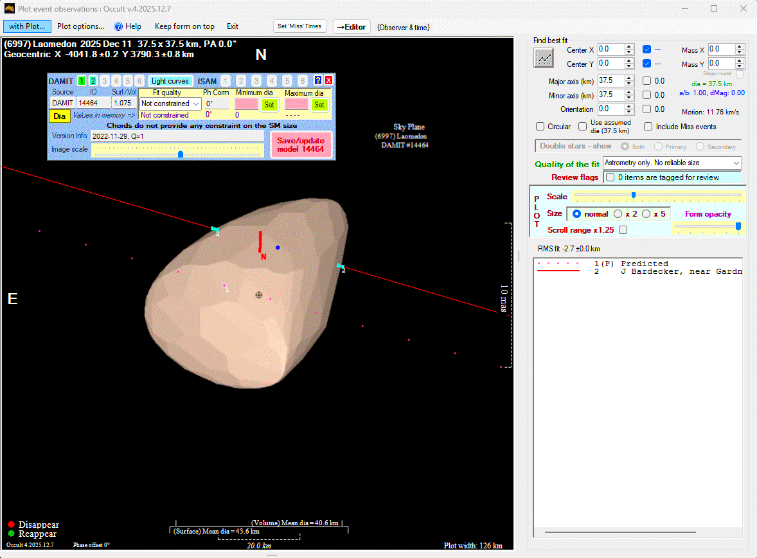This screenshot has width=757, height=558.
Task: Open the DAMIT panel blue question-mark help
Action: [317, 80]
